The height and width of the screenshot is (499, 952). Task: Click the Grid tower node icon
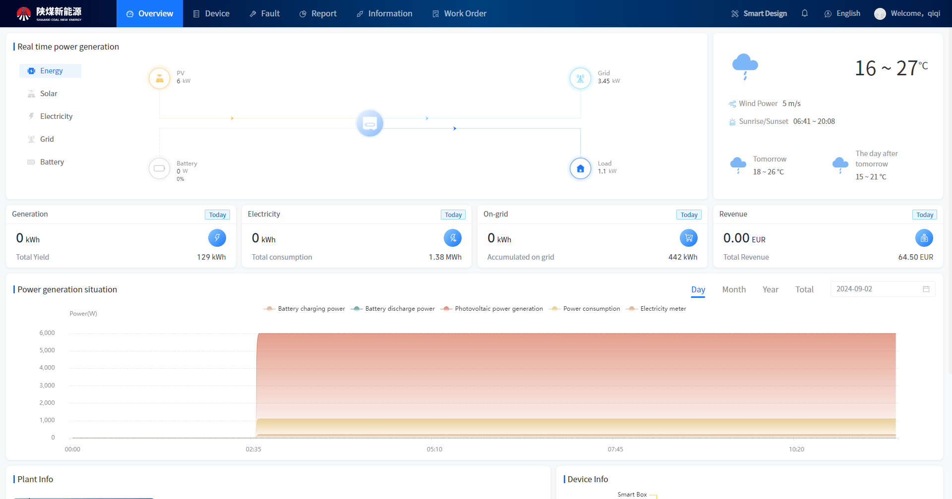tap(580, 78)
